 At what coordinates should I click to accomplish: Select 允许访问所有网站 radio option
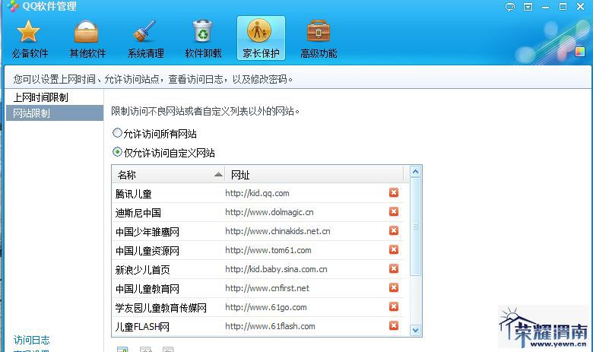coord(118,133)
